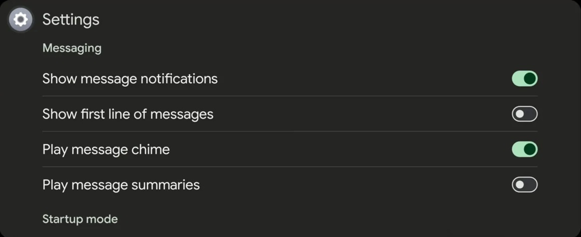Turn off the Play message chime switch
581x237 pixels.
click(x=524, y=149)
